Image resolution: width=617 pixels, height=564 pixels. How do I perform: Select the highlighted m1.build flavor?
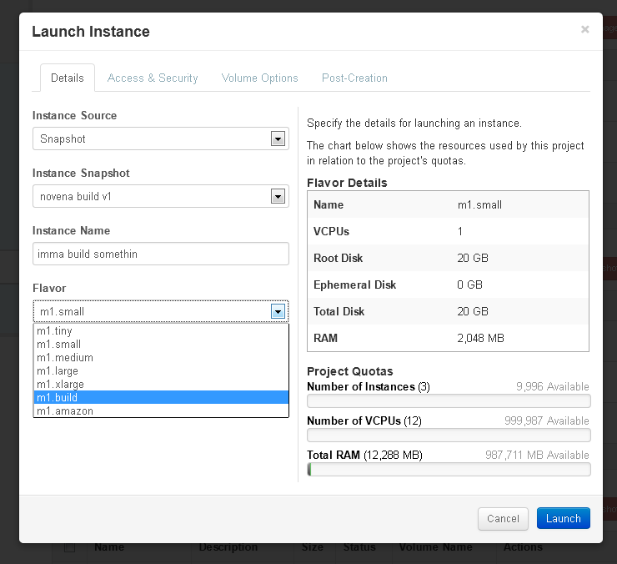[161, 397]
